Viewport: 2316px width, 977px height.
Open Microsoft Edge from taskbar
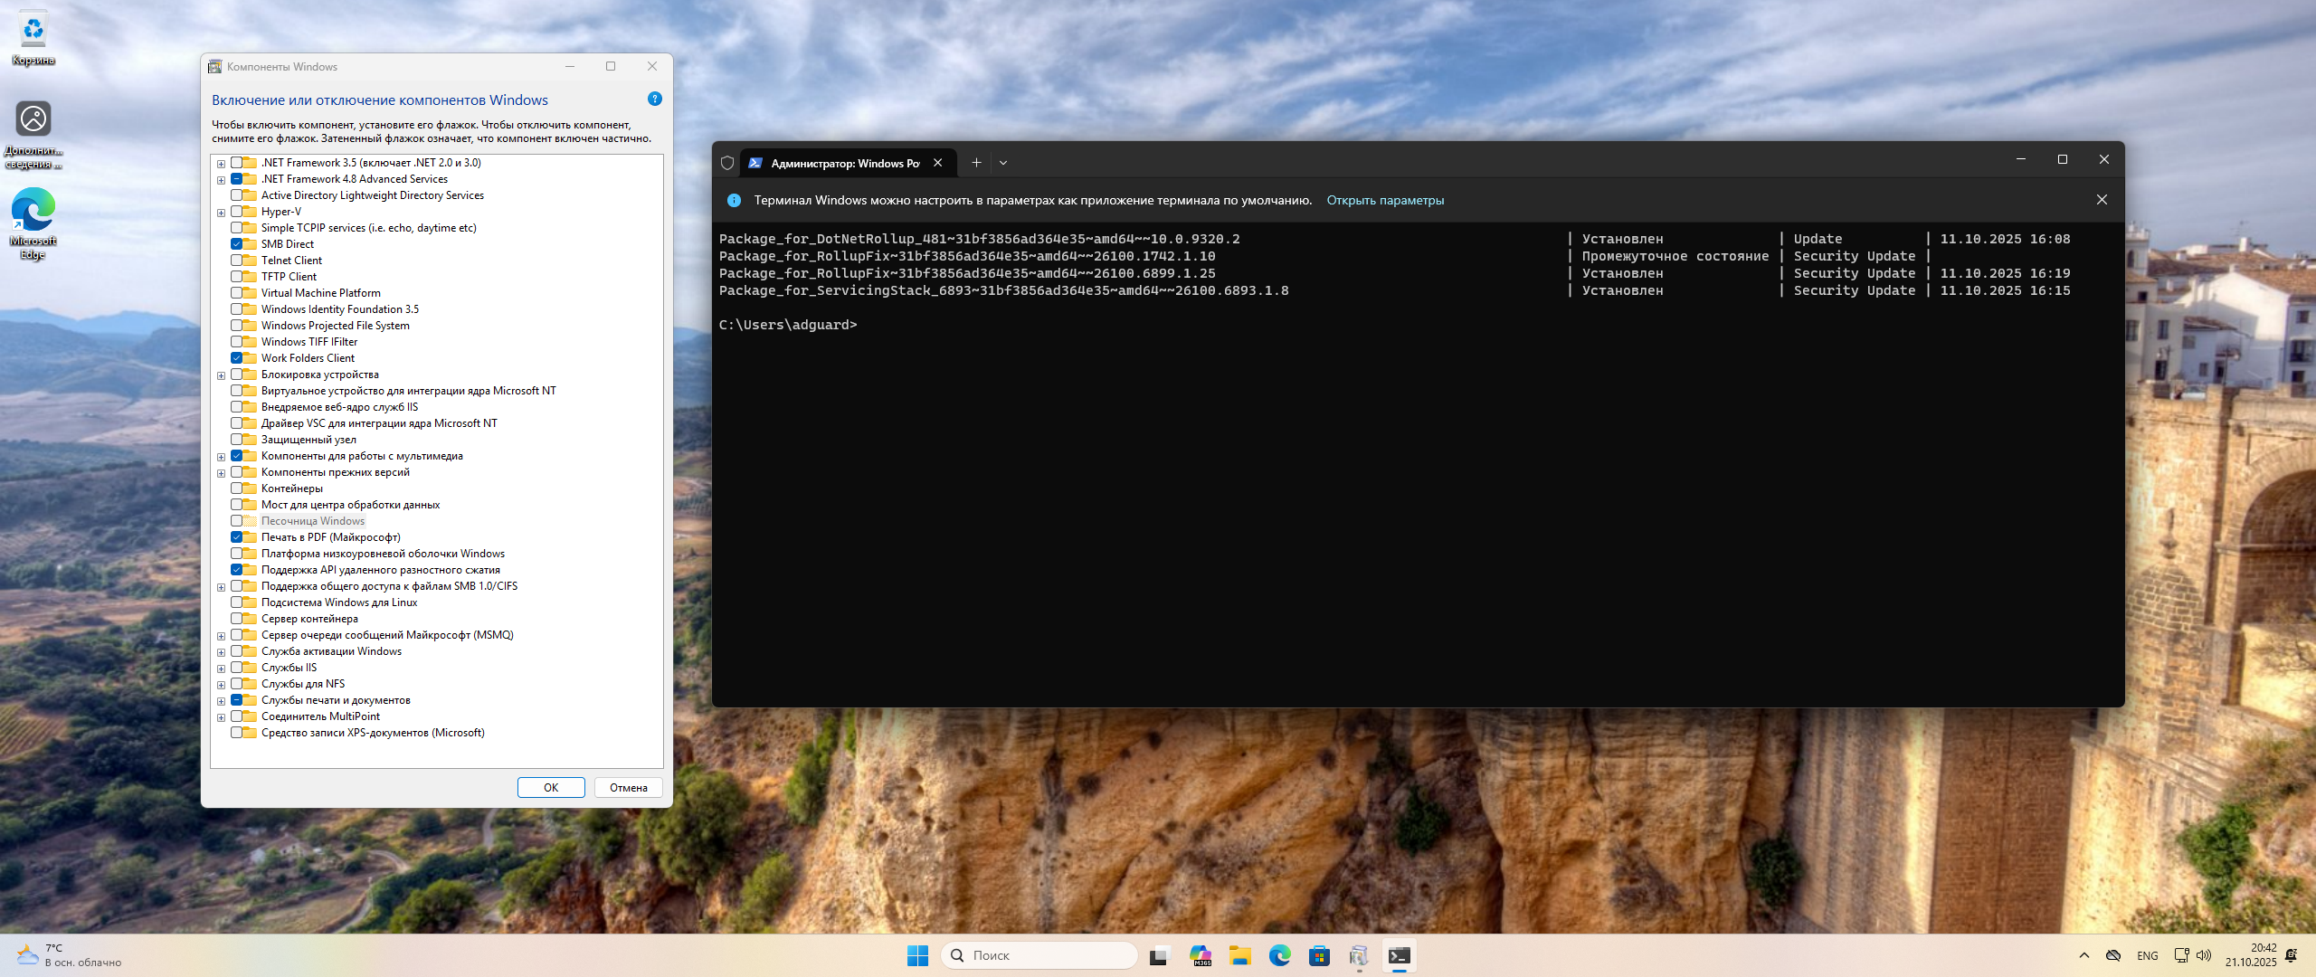point(1279,955)
